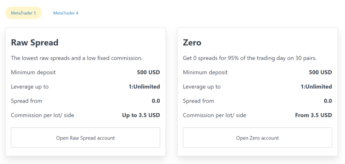Click Raw Spread leverage 1:Unlimited value
345x164 pixels.
pyautogui.click(x=144, y=87)
